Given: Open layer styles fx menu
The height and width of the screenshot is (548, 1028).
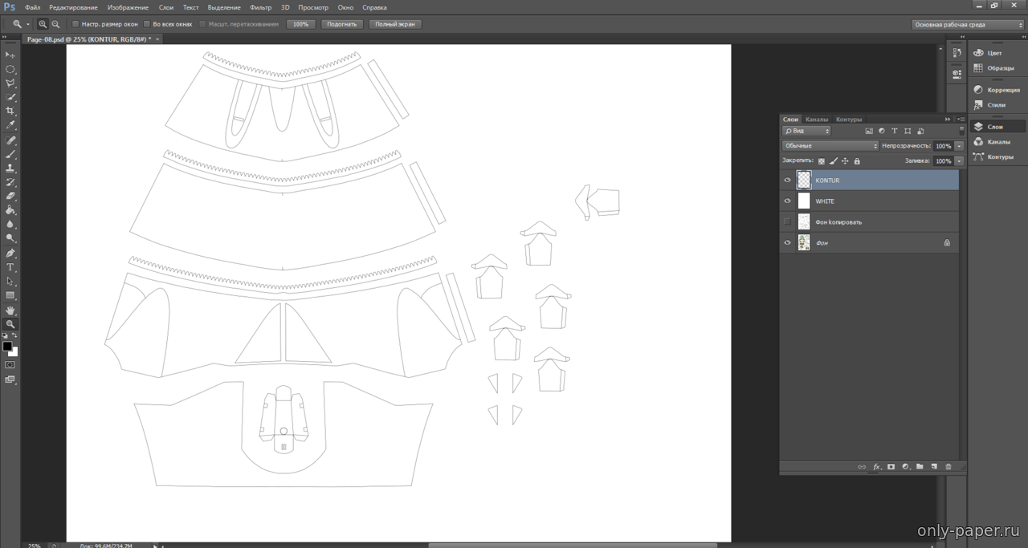Looking at the screenshot, I should coord(876,467).
